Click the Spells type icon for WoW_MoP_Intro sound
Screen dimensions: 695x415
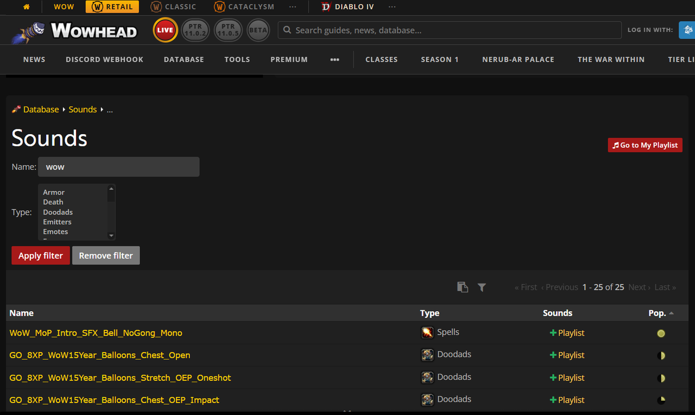[427, 332]
